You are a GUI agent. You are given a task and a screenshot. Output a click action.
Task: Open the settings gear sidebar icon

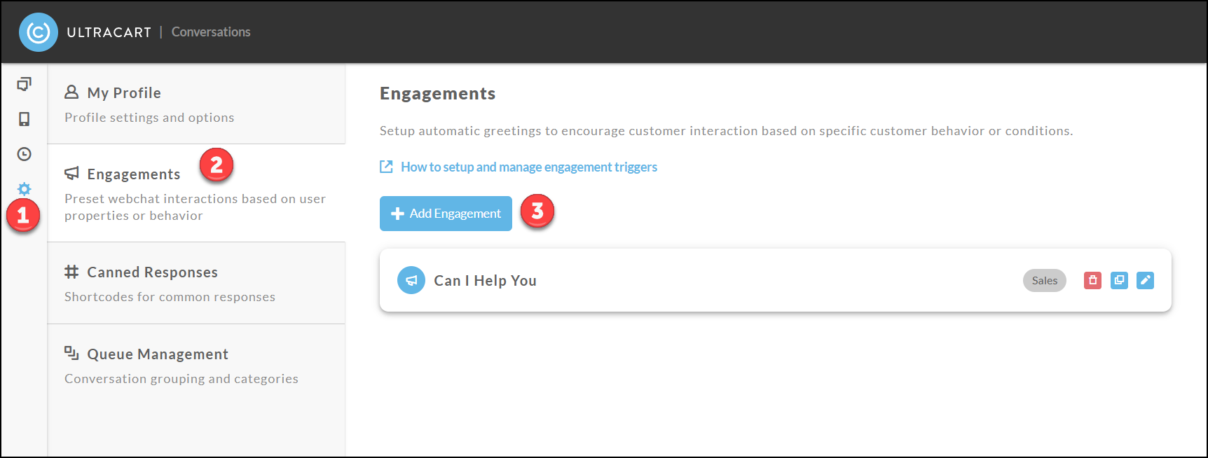[x=25, y=189]
